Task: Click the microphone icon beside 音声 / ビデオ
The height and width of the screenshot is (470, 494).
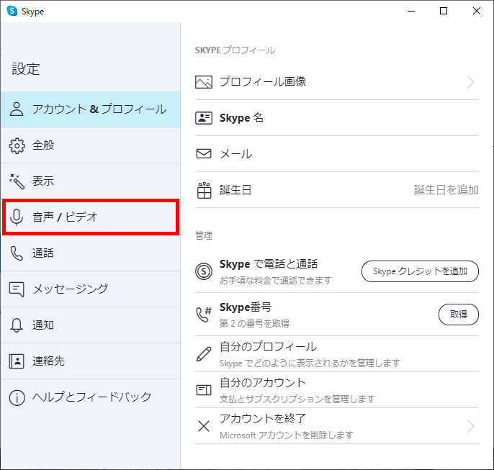Action: click(17, 217)
